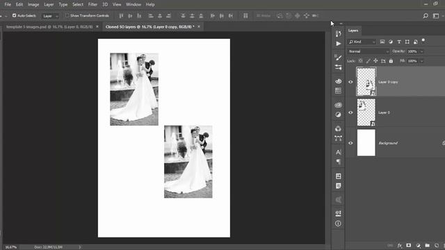Click the Lock image pixels brush icon
The image size is (445, 250).
coord(368,61)
